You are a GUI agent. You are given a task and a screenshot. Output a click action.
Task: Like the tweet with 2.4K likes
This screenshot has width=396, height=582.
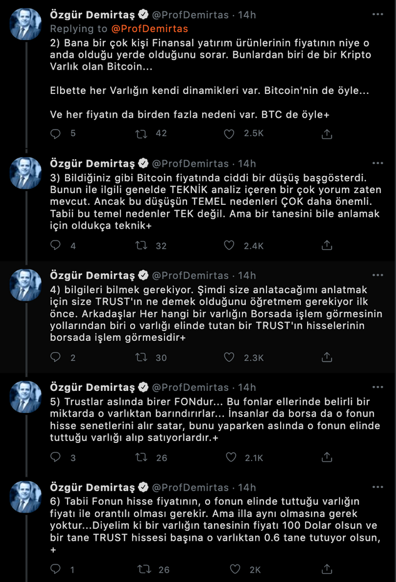[x=229, y=246]
